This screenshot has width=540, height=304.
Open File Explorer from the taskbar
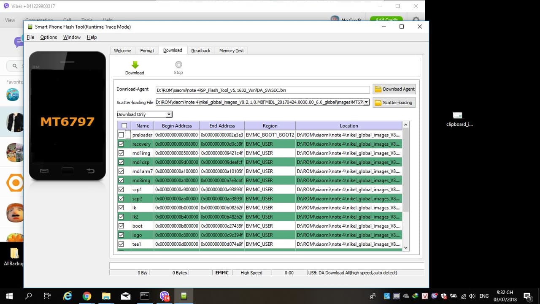tap(106, 296)
